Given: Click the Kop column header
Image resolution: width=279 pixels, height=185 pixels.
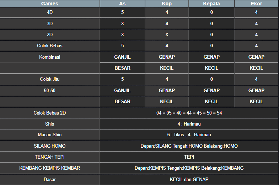Looking at the screenshot, I should coord(167,4).
